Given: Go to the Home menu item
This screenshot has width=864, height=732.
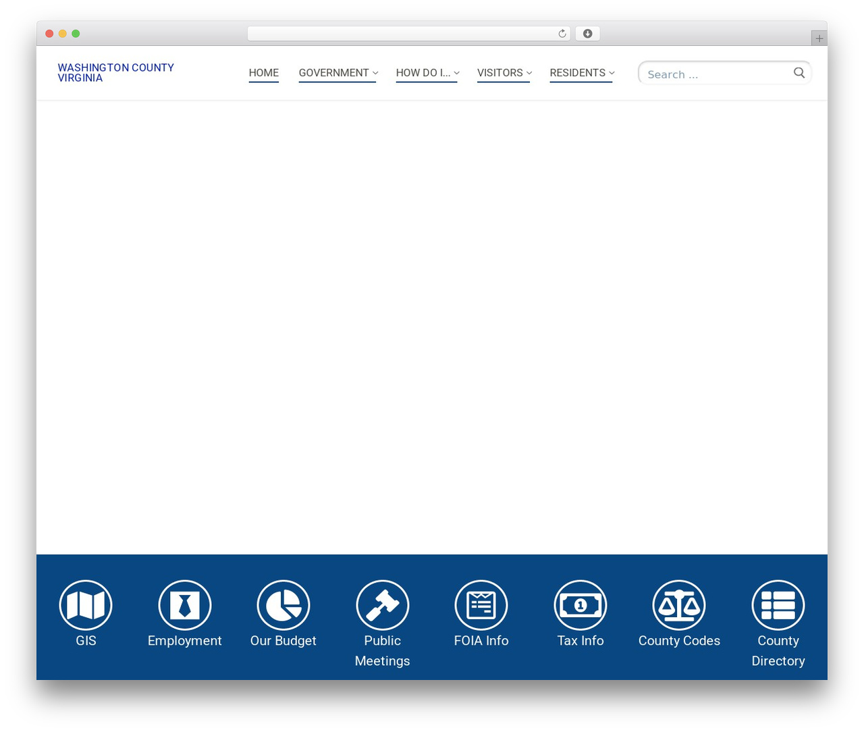Looking at the screenshot, I should (x=264, y=73).
